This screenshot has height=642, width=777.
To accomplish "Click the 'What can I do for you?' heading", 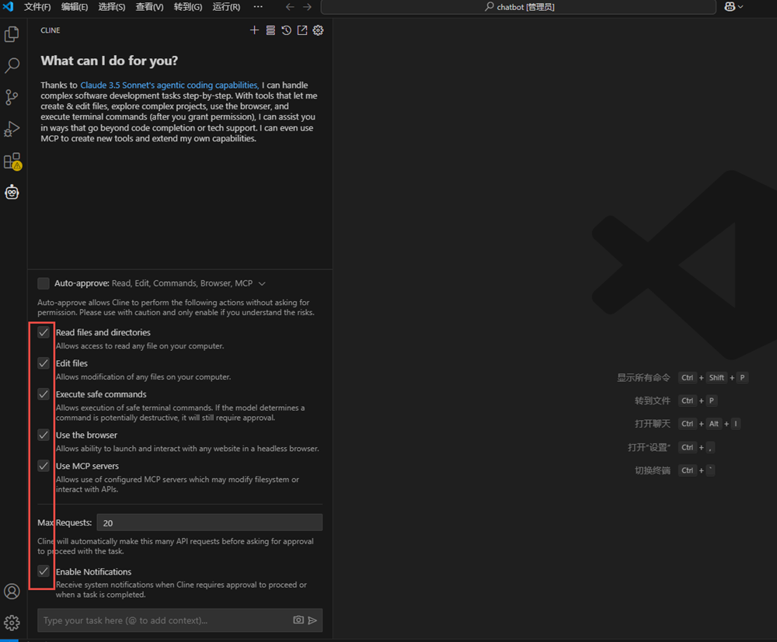I will 109,61.
